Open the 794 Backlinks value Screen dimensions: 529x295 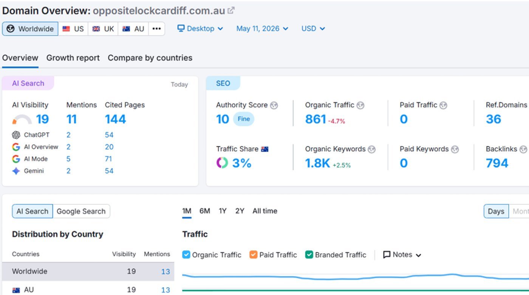click(497, 163)
